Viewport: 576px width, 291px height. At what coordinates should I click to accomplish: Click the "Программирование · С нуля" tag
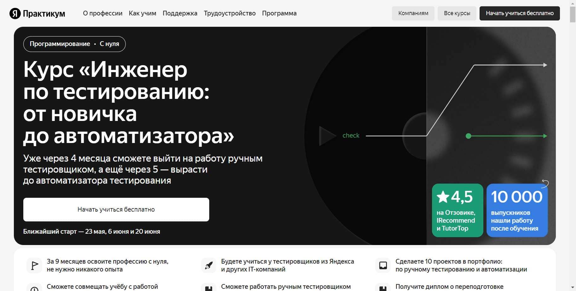tap(74, 44)
